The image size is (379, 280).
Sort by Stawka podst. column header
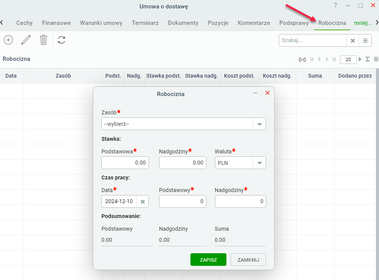164,76
